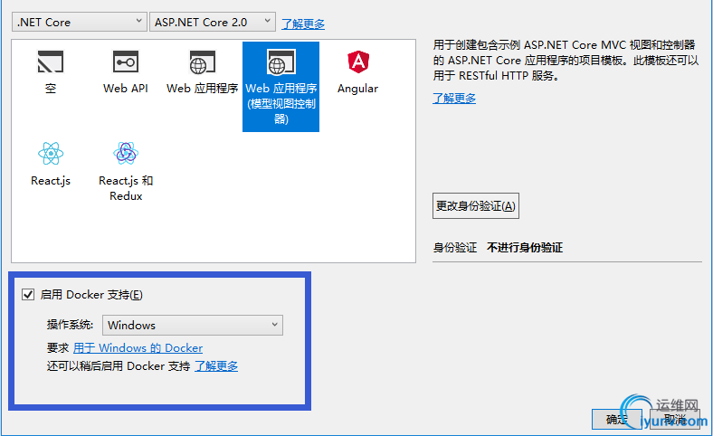The width and height of the screenshot is (713, 436).
Task: Click 了解更多 link after Docker 支持 text
Action: (216, 366)
